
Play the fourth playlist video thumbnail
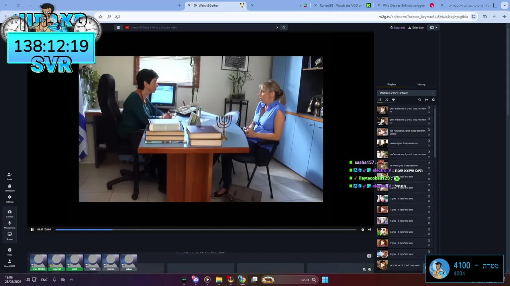coord(382,143)
